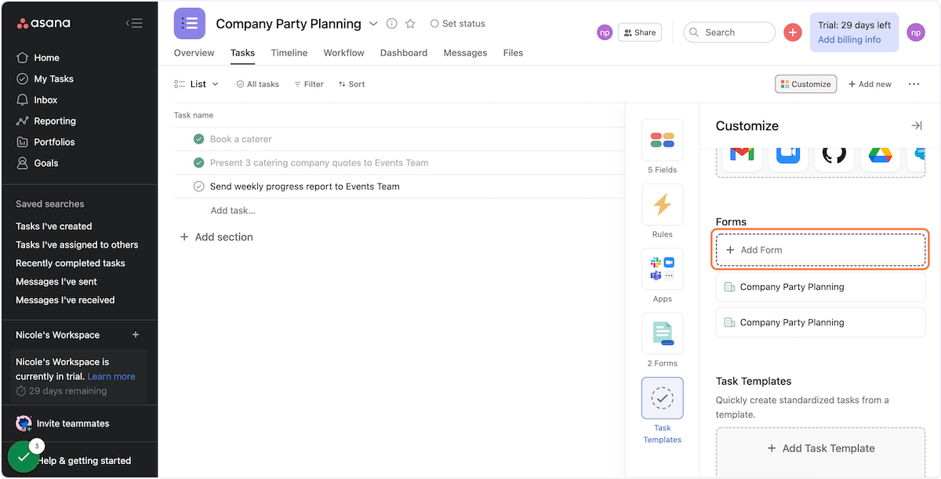Open the List view dropdown

click(197, 84)
